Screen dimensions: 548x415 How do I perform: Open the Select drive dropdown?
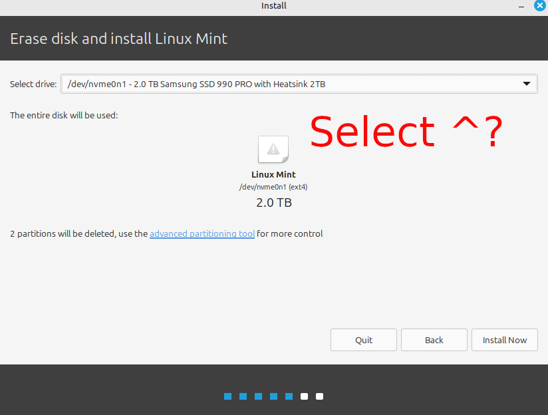click(x=299, y=84)
